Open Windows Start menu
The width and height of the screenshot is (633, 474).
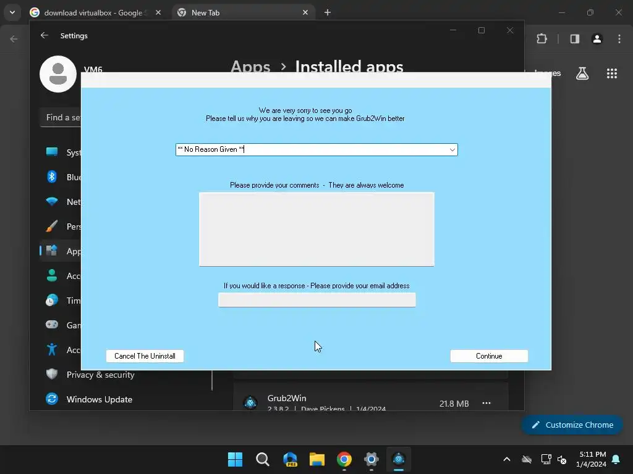pos(235,459)
